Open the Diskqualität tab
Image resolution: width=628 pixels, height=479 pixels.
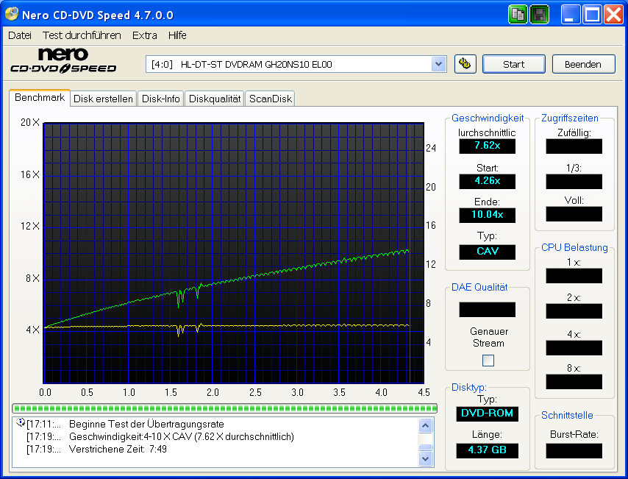214,98
